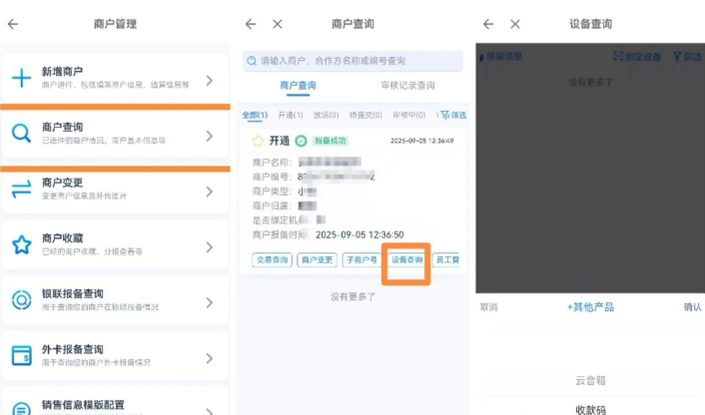The image size is (705, 415).
Task: Choose 收款码 in the picker list
Action: point(590,409)
